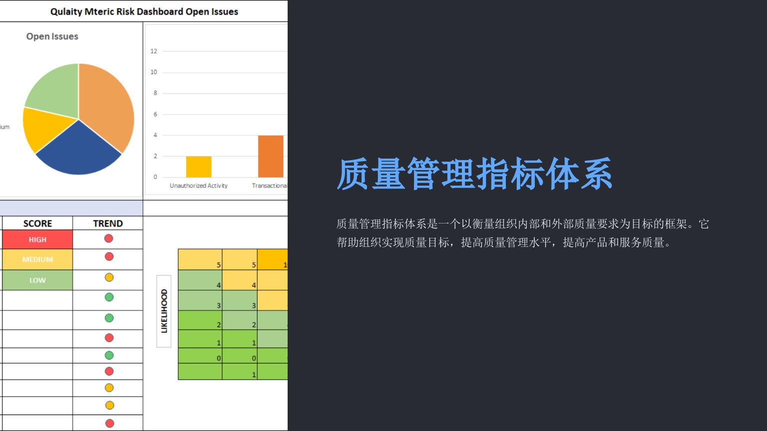Select the yellow MEDIUM score cell

pos(37,259)
